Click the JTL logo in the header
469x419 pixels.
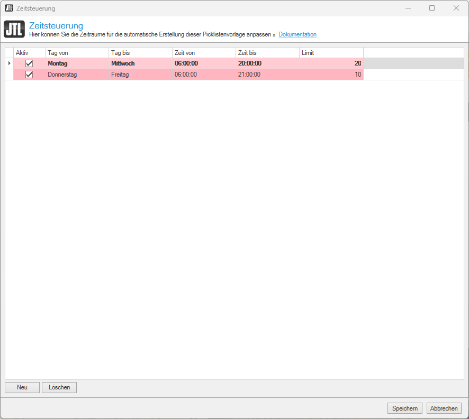(x=14, y=29)
